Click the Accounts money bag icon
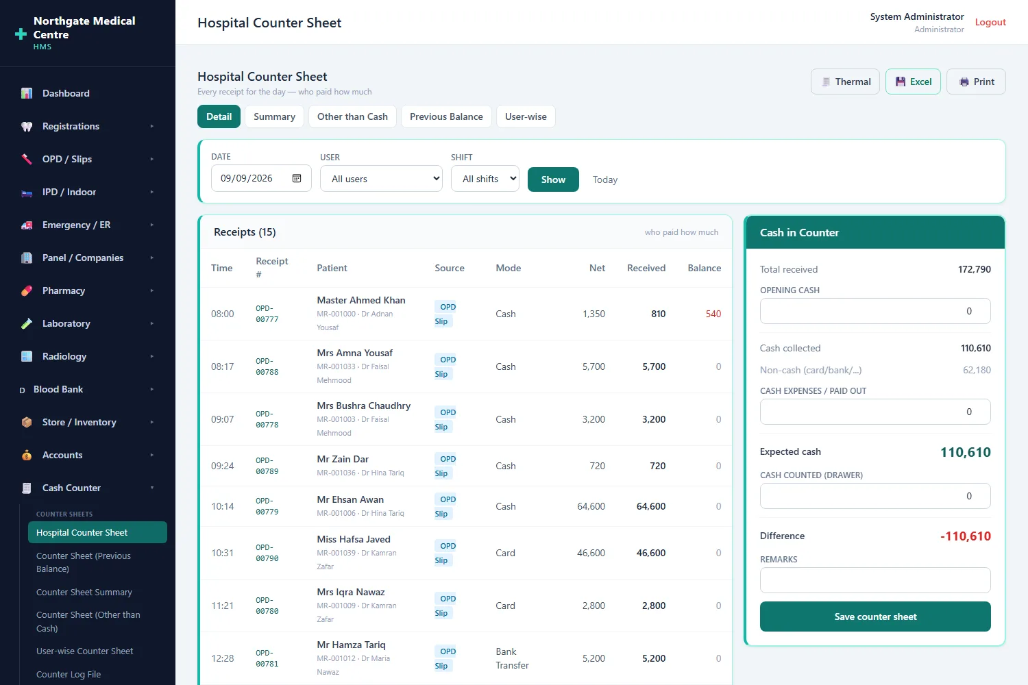Image resolution: width=1028 pixels, height=685 pixels. [27, 455]
